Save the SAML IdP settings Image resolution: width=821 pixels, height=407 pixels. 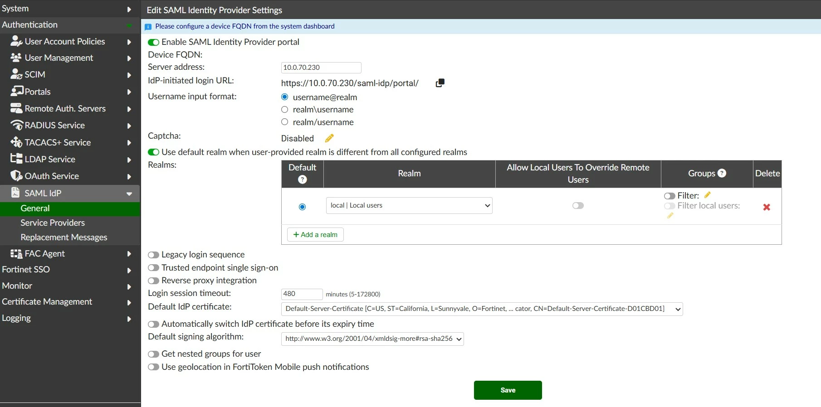508,390
